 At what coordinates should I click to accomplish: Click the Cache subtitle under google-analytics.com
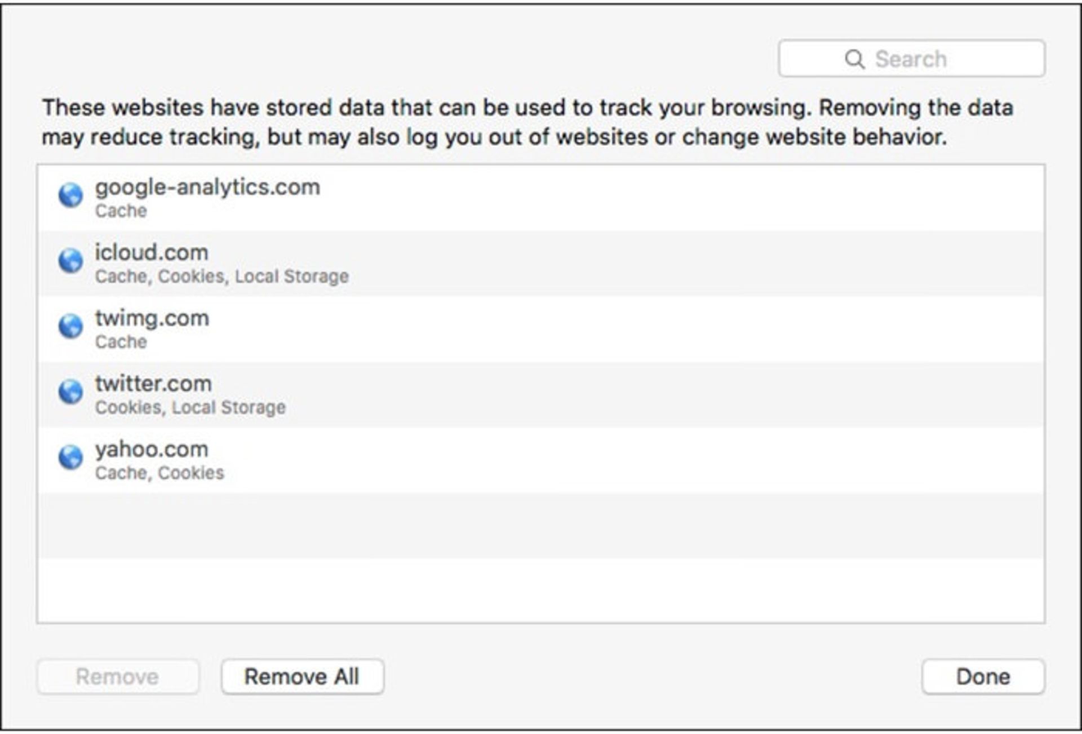tap(121, 211)
